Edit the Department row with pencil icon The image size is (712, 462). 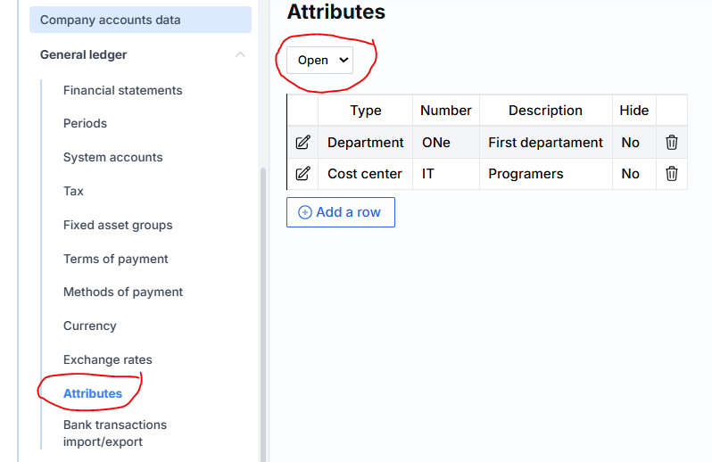[x=302, y=143]
